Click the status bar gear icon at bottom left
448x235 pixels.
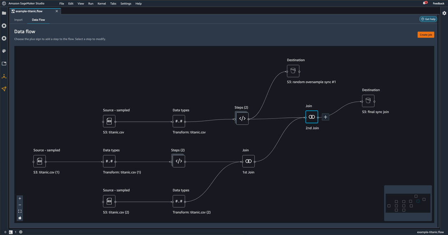(21, 232)
